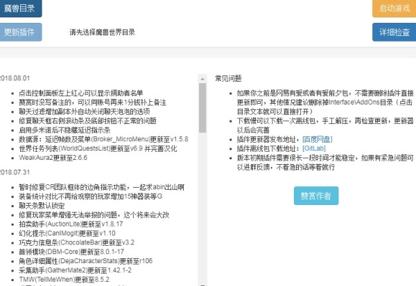The height and width of the screenshot is (286, 416).
Task: Click the 赞赏作者 button
Action: (x=315, y=195)
